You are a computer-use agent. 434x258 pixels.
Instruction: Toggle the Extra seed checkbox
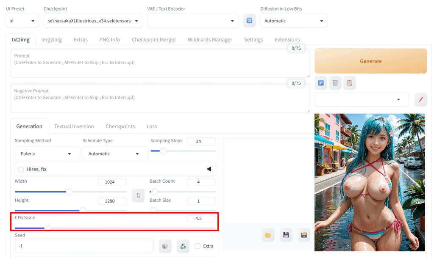198,246
